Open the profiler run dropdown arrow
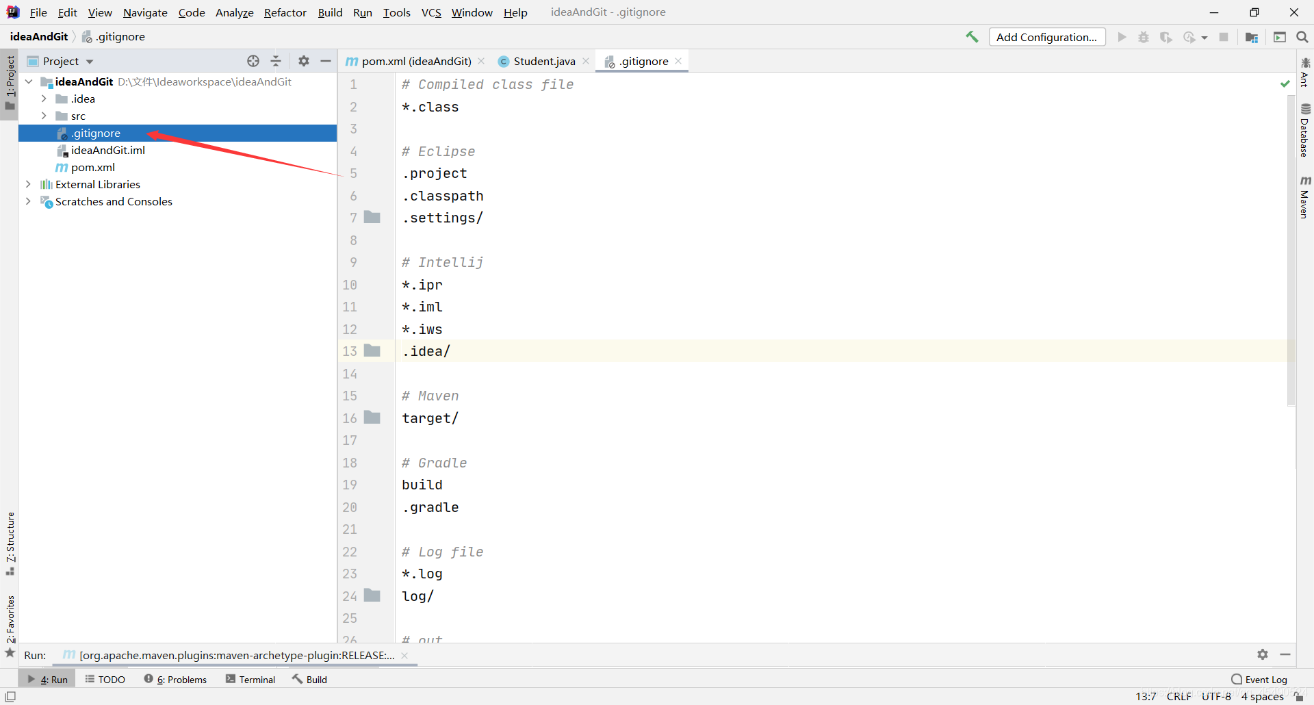The width and height of the screenshot is (1314, 705). 1204,38
